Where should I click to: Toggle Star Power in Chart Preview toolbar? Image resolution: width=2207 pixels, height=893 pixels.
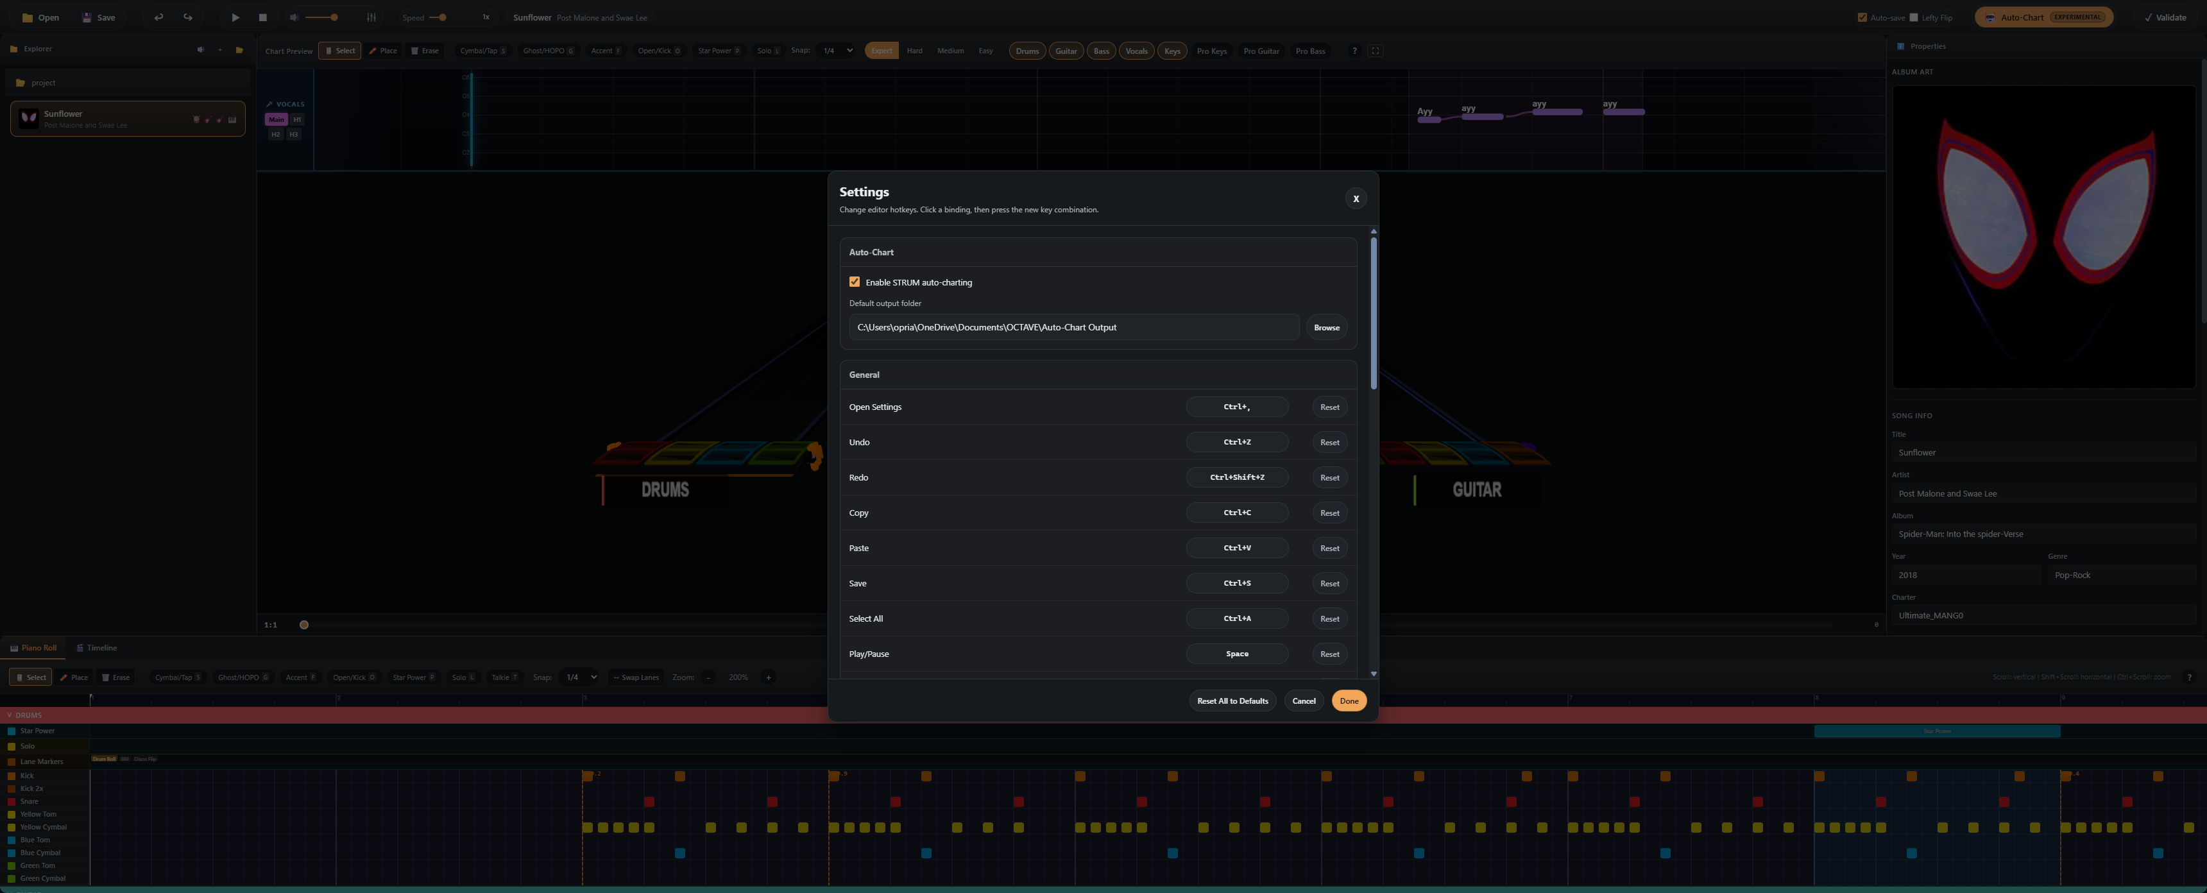pyautogui.click(x=719, y=51)
